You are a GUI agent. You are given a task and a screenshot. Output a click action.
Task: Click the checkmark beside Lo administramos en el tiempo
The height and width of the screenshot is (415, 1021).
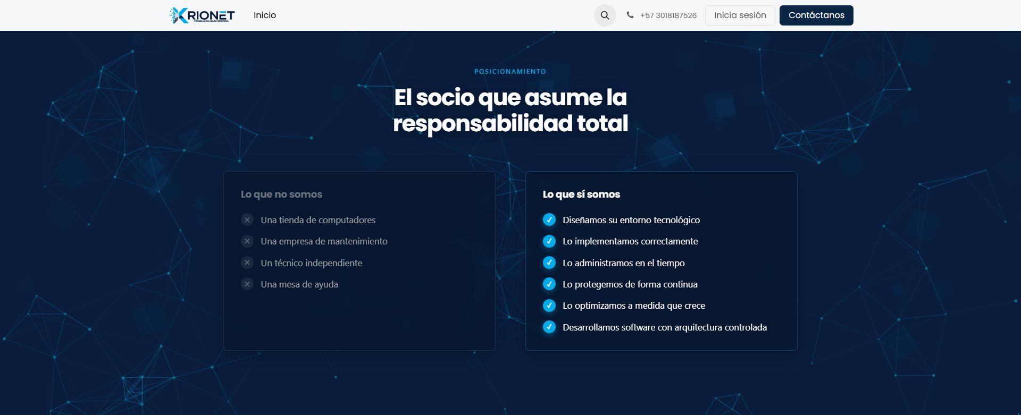click(x=549, y=263)
